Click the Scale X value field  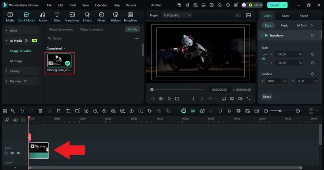click(x=288, y=54)
